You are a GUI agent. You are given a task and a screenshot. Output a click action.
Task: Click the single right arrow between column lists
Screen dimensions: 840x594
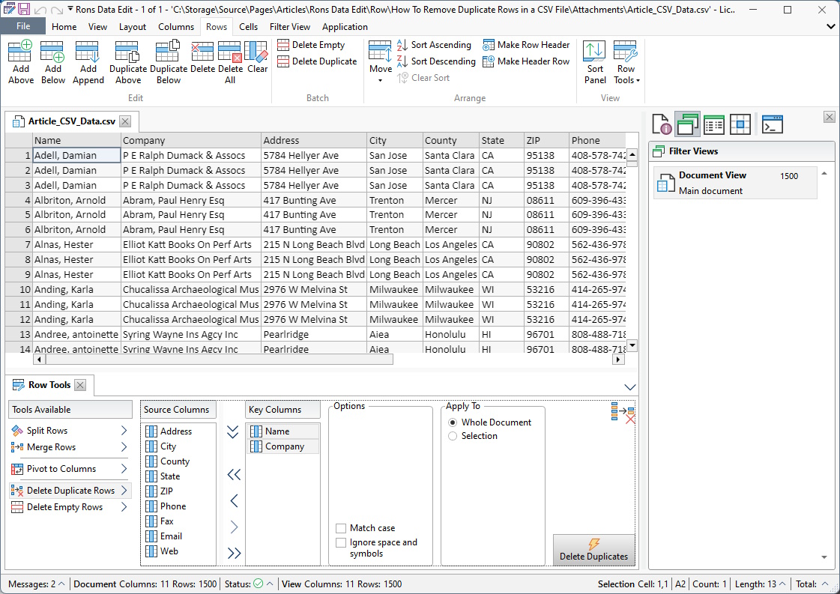[234, 527]
